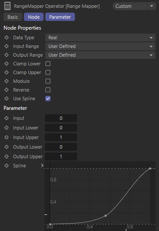Screen dimensions: 159x231
Task: Click the keyframe diamond next to Input Lower
Action: (x=7, y=128)
